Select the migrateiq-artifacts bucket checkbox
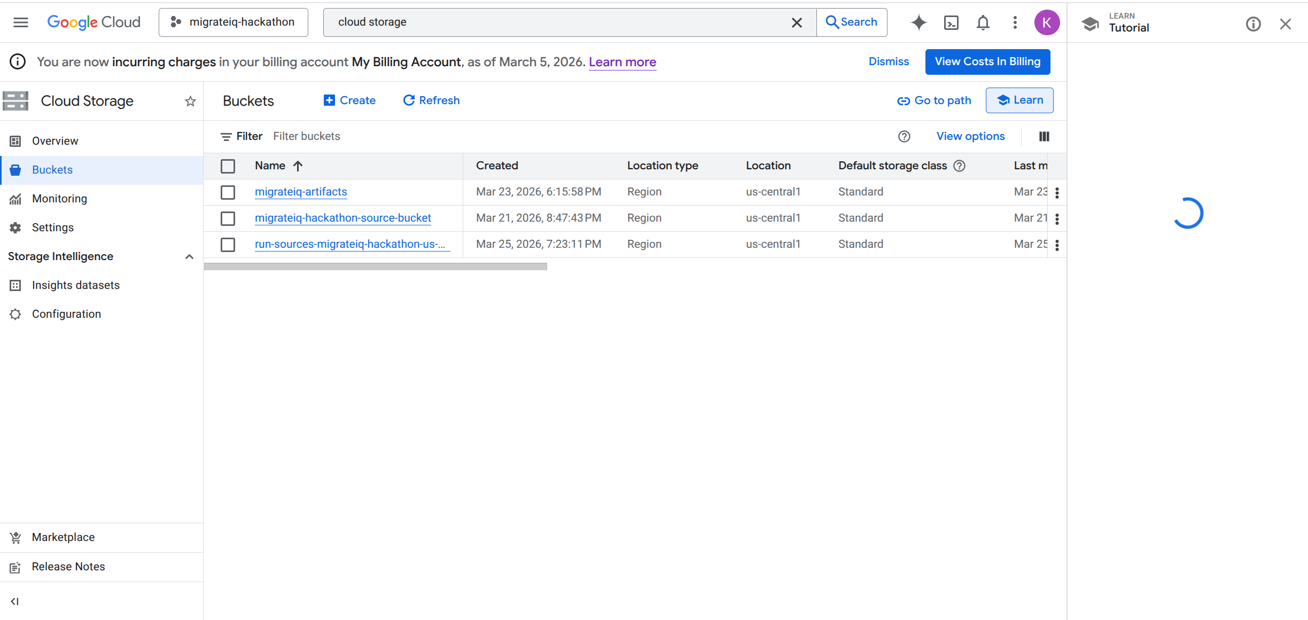The height and width of the screenshot is (620, 1308). coord(228,192)
